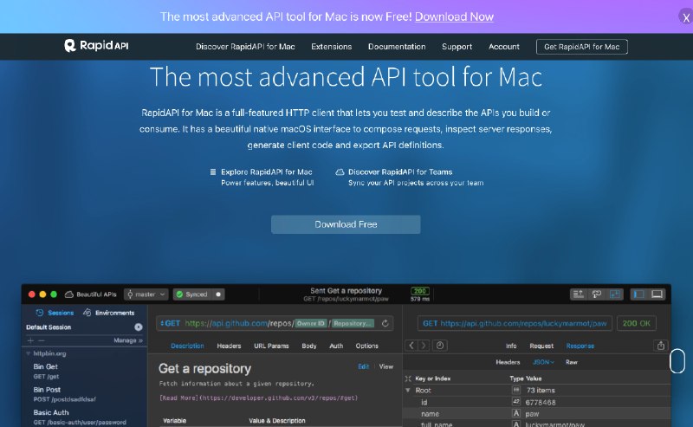Open the Documentation nav item
This screenshot has width=693, height=427.
[x=397, y=47]
